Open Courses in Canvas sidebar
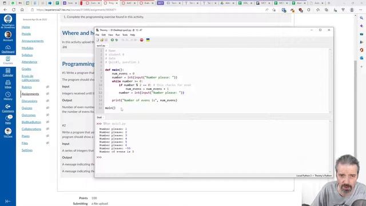This screenshot has width=366, height=206. tap(8, 60)
